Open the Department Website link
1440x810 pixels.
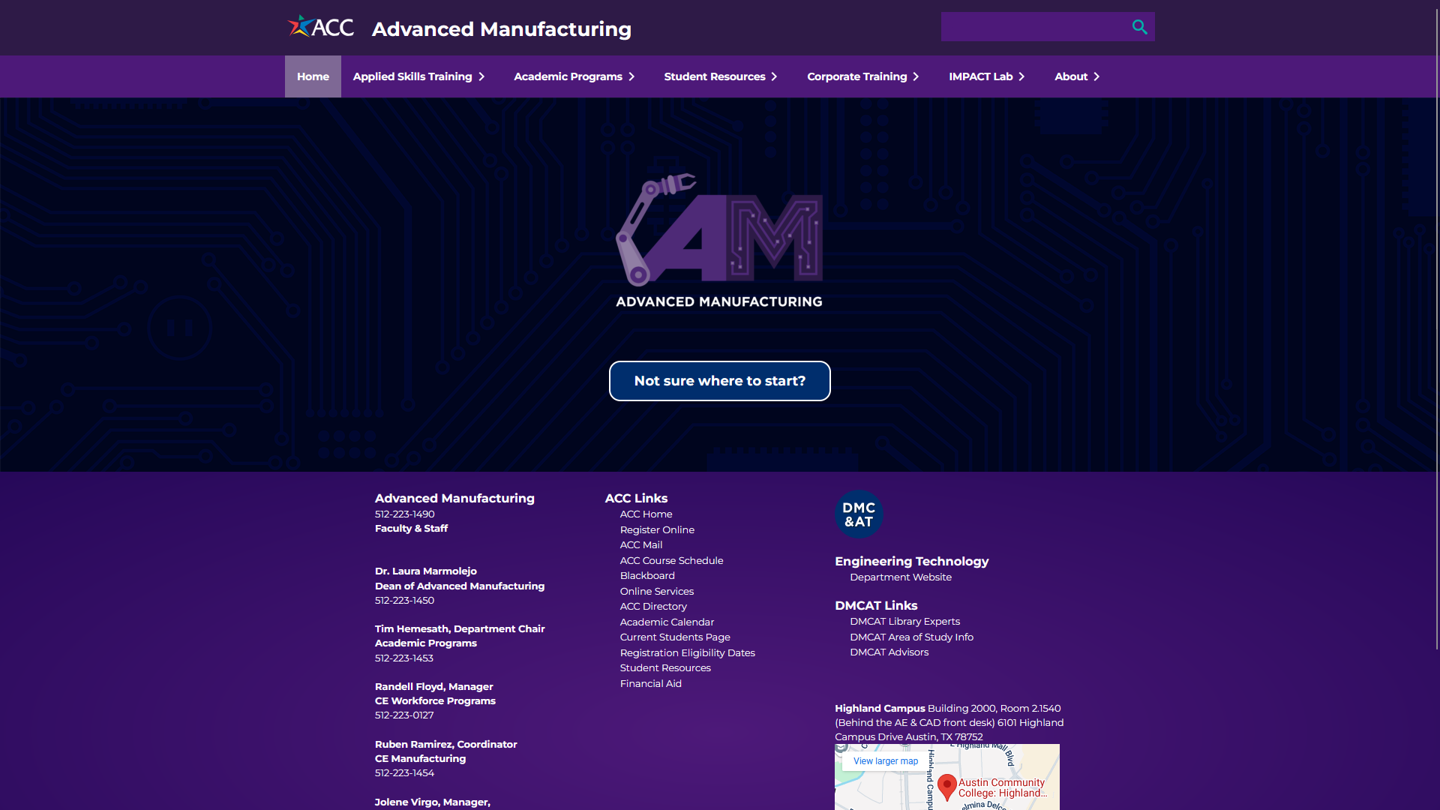click(x=901, y=577)
